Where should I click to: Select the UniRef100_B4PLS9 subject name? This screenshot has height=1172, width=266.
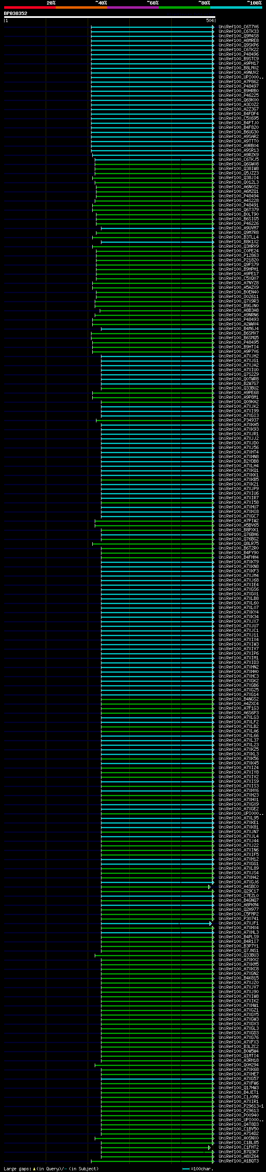coord(238,937)
